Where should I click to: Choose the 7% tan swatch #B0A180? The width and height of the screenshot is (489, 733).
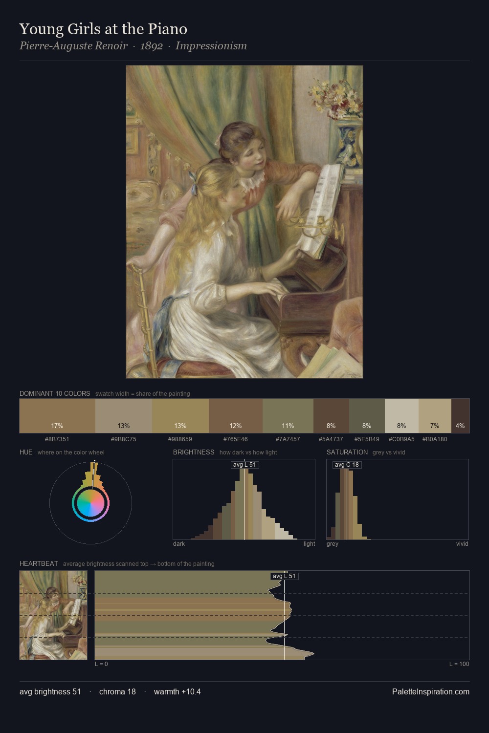[x=435, y=416]
